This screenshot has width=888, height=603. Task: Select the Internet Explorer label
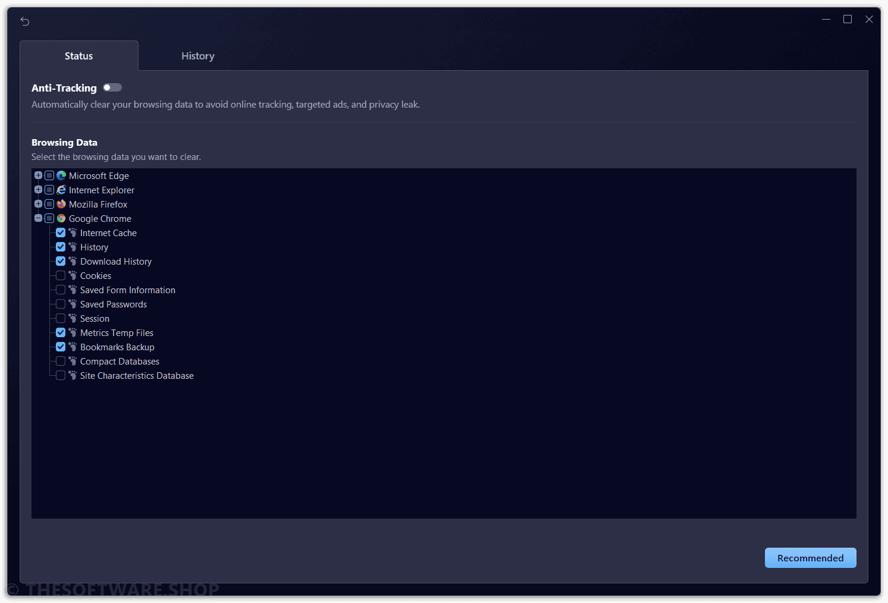tap(102, 190)
